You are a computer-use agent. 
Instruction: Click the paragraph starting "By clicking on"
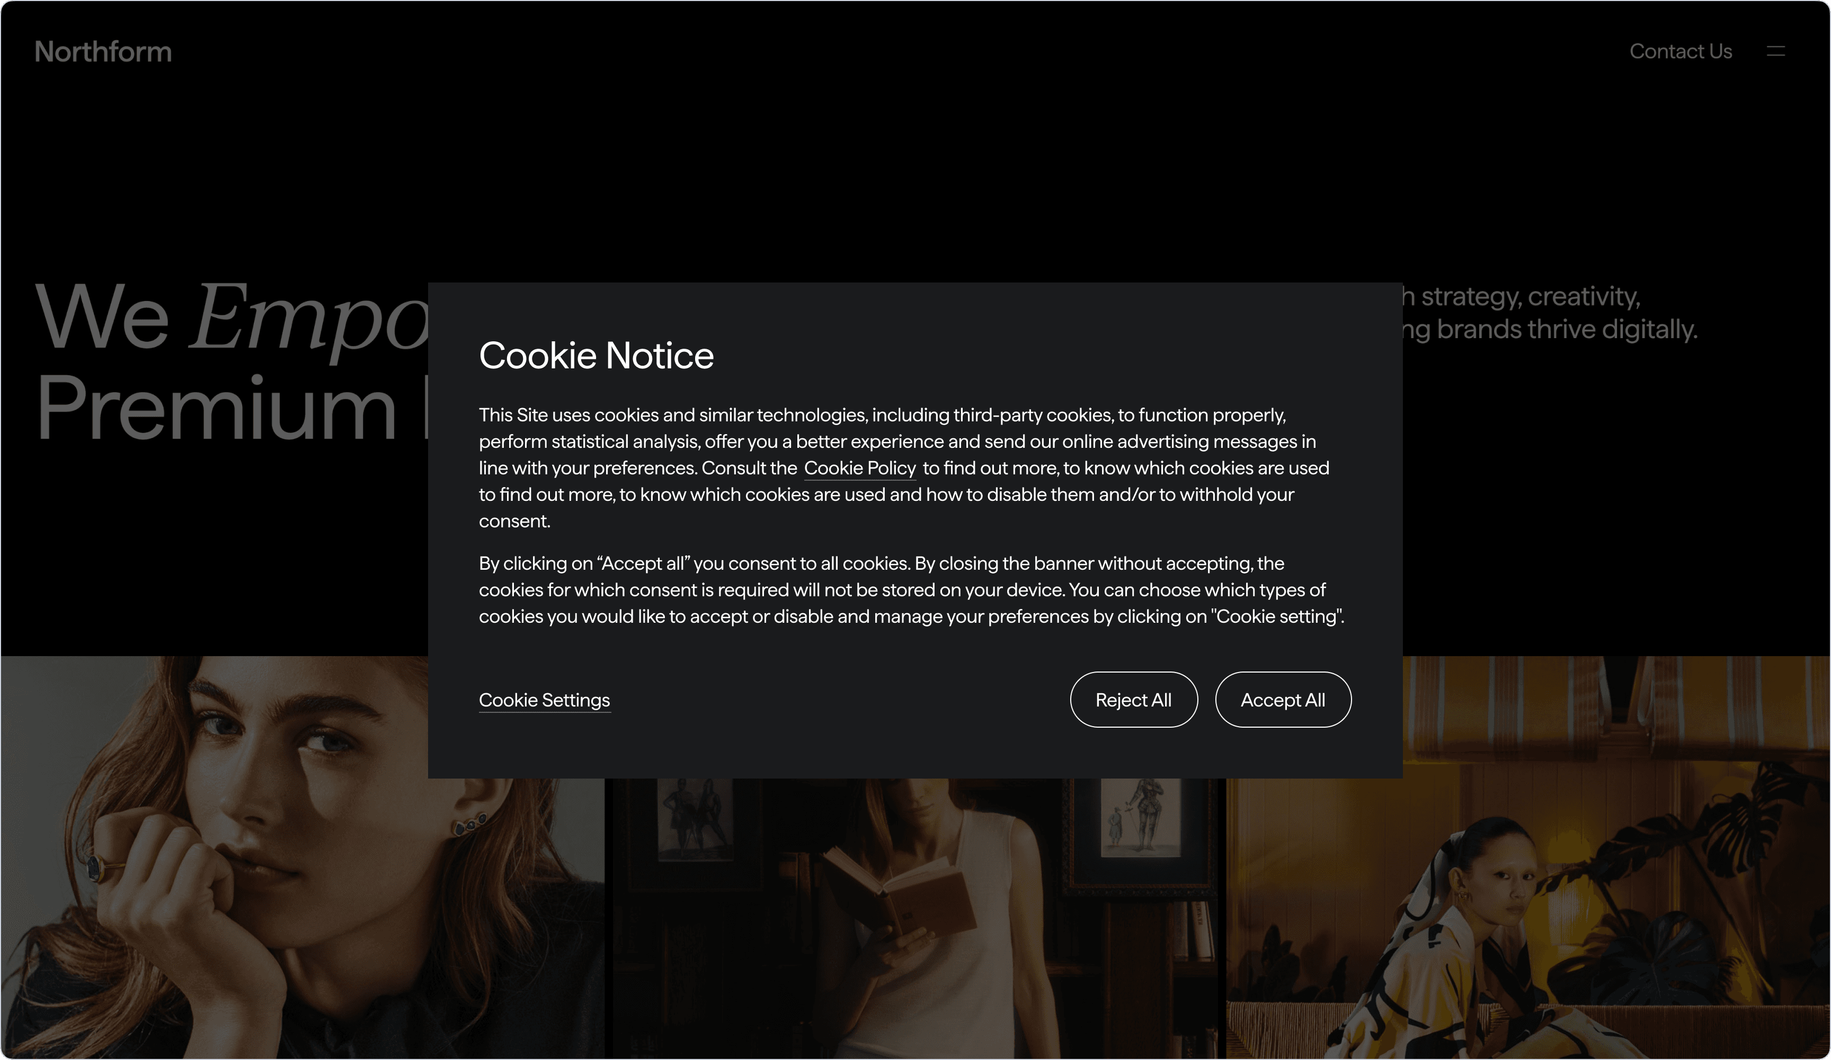pos(911,589)
